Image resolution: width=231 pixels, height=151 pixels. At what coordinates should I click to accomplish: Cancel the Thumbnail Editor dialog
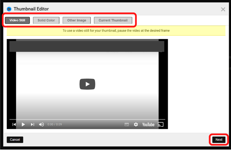pyautogui.click(x=15, y=140)
